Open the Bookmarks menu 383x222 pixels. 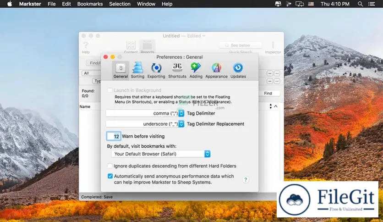click(90, 4)
